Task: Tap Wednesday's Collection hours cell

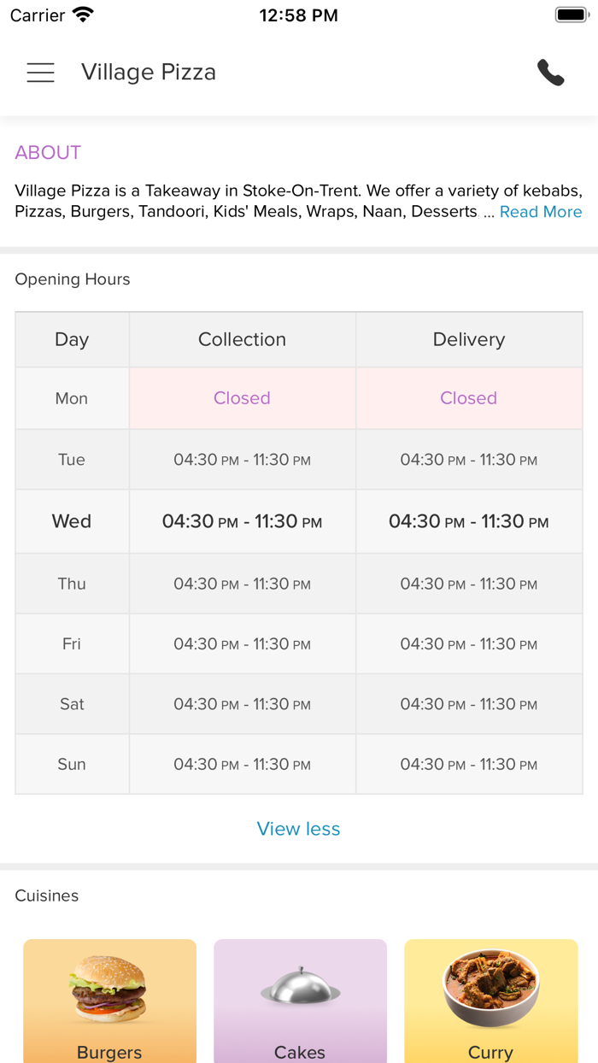Action: click(242, 521)
